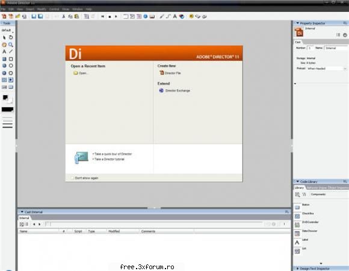Open the Score window toolbar icon
The height and width of the screenshot is (271, 349).
pyautogui.click(x=139, y=16)
